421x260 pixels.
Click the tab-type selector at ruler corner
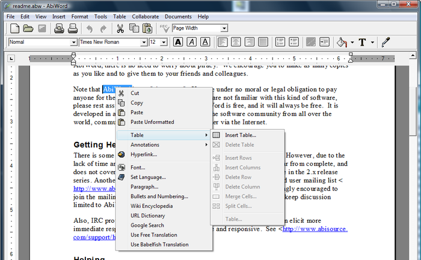[x=11, y=58]
